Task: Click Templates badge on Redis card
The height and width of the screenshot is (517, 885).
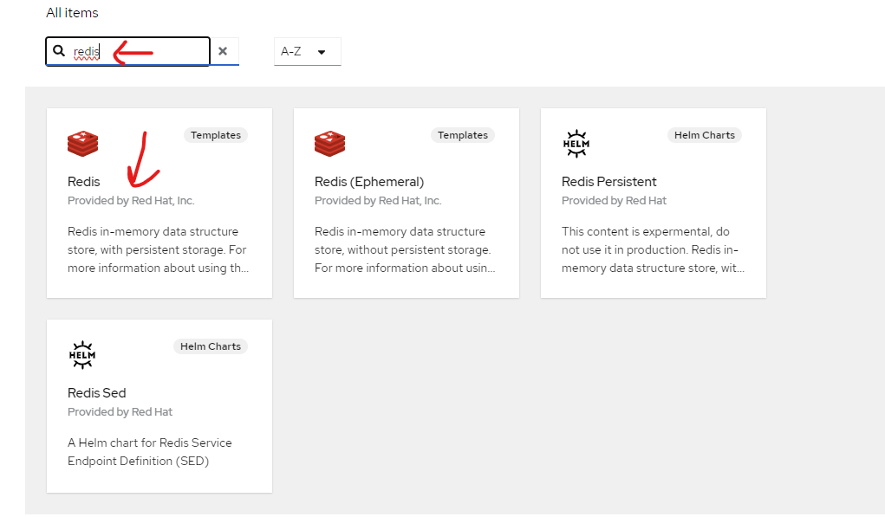Action: click(216, 135)
